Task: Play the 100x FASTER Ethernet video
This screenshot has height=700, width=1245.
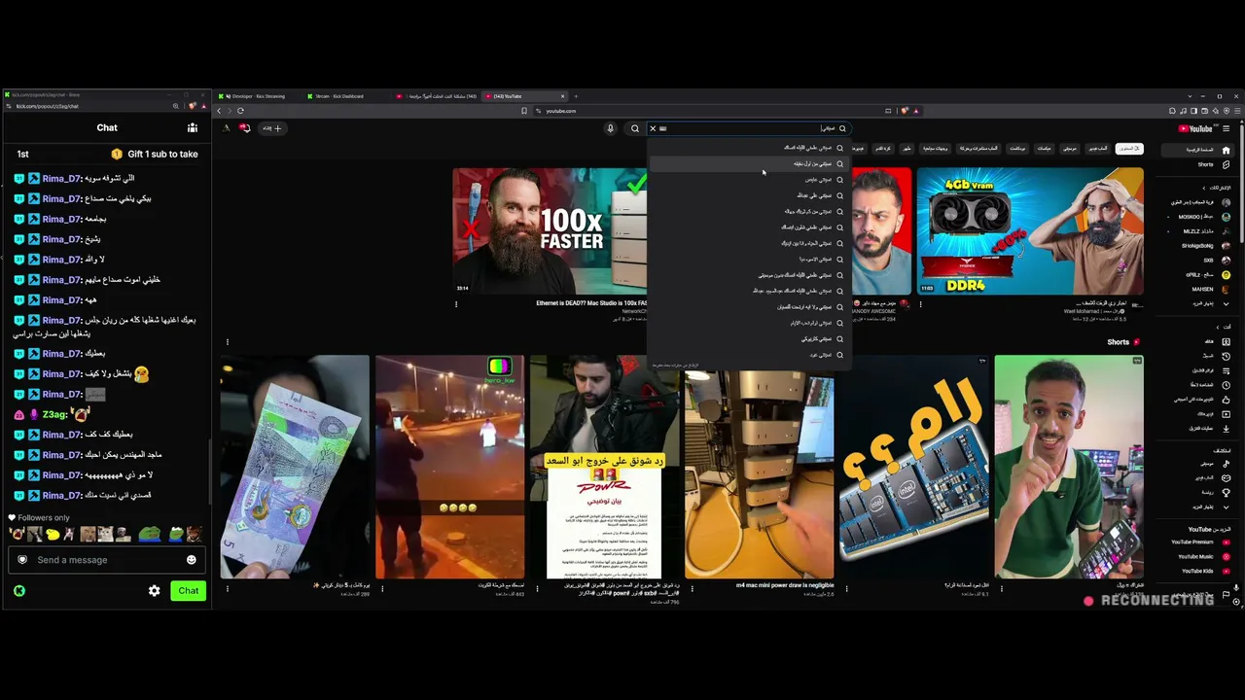Action: click(x=550, y=230)
